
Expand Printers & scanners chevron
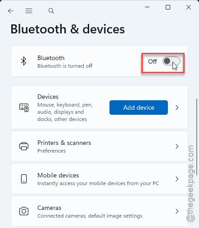tap(177, 146)
